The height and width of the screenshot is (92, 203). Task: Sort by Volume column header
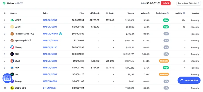131,13
